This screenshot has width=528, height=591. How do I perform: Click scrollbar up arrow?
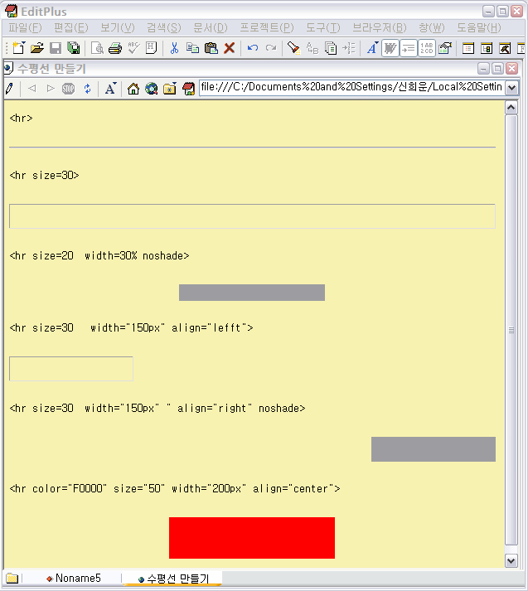(511, 108)
